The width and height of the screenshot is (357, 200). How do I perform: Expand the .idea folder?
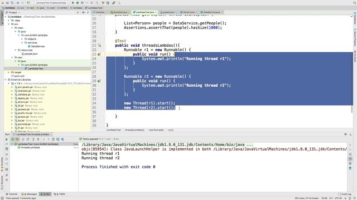pos(9,21)
